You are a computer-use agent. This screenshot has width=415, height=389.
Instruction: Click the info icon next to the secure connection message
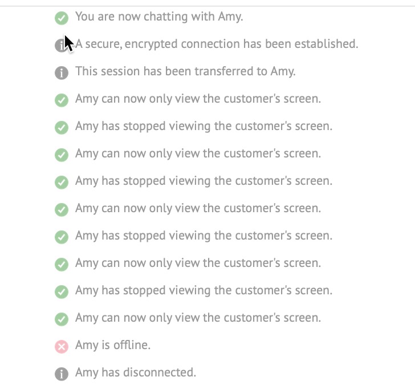[x=62, y=45]
